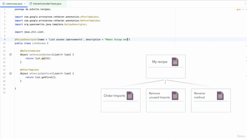Click line number 9 in the gutter

[x=5, y=39]
